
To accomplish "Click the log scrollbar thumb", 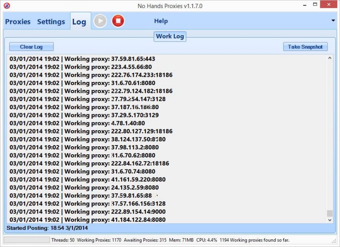I will point(330,213).
